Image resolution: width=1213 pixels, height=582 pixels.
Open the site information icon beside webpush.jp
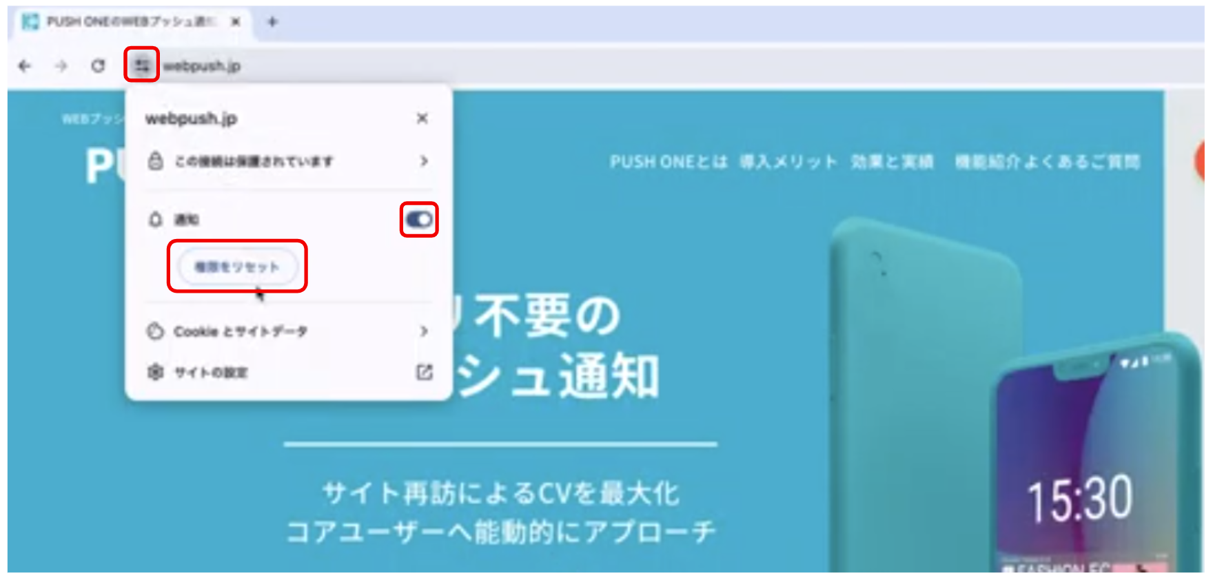click(142, 65)
